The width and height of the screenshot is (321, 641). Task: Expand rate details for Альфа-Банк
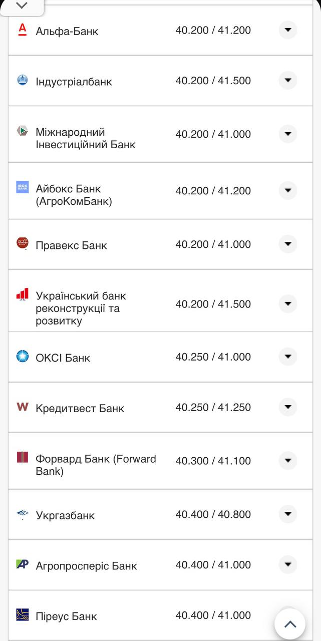[x=287, y=30]
